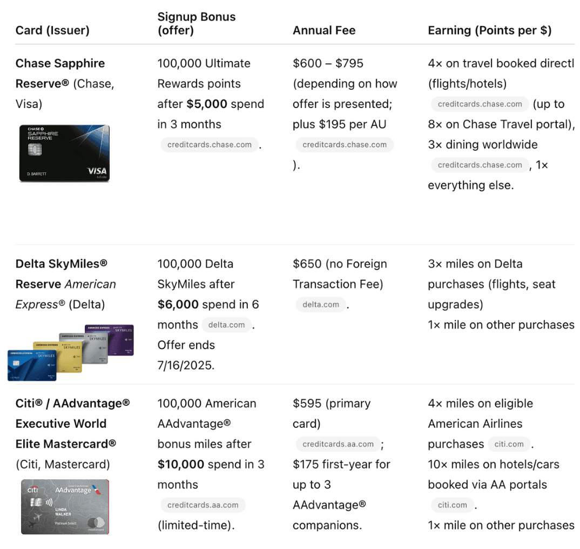
Task: Open creditcards.chase.com source after flights/hotels text
Action: click(480, 104)
